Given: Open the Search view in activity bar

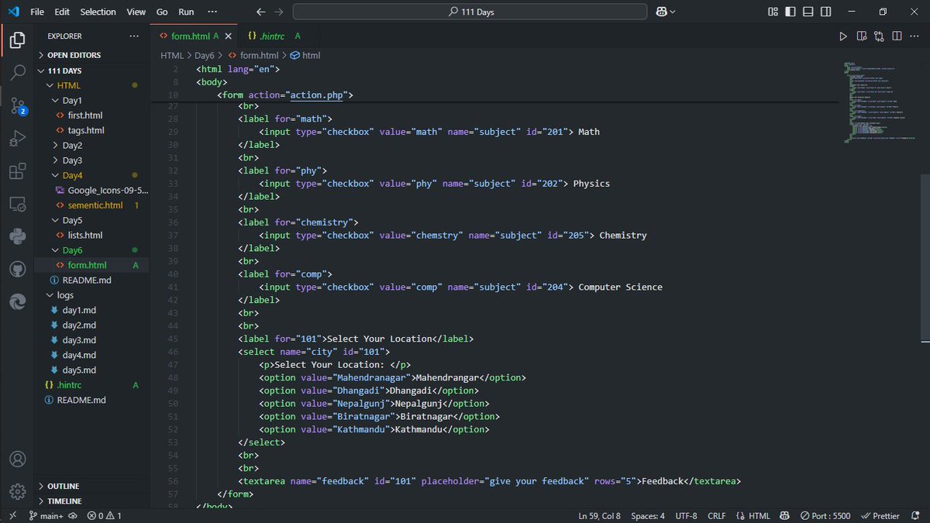Looking at the screenshot, I should click(x=17, y=72).
